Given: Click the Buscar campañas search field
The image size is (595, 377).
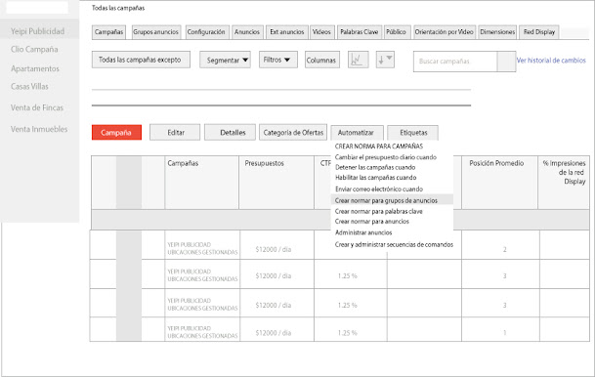Looking at the screenshot, I should point(455,62).
